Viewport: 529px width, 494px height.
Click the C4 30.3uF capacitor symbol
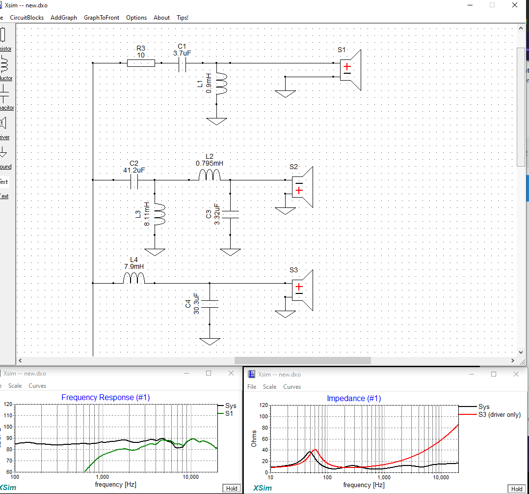[210, 304]
